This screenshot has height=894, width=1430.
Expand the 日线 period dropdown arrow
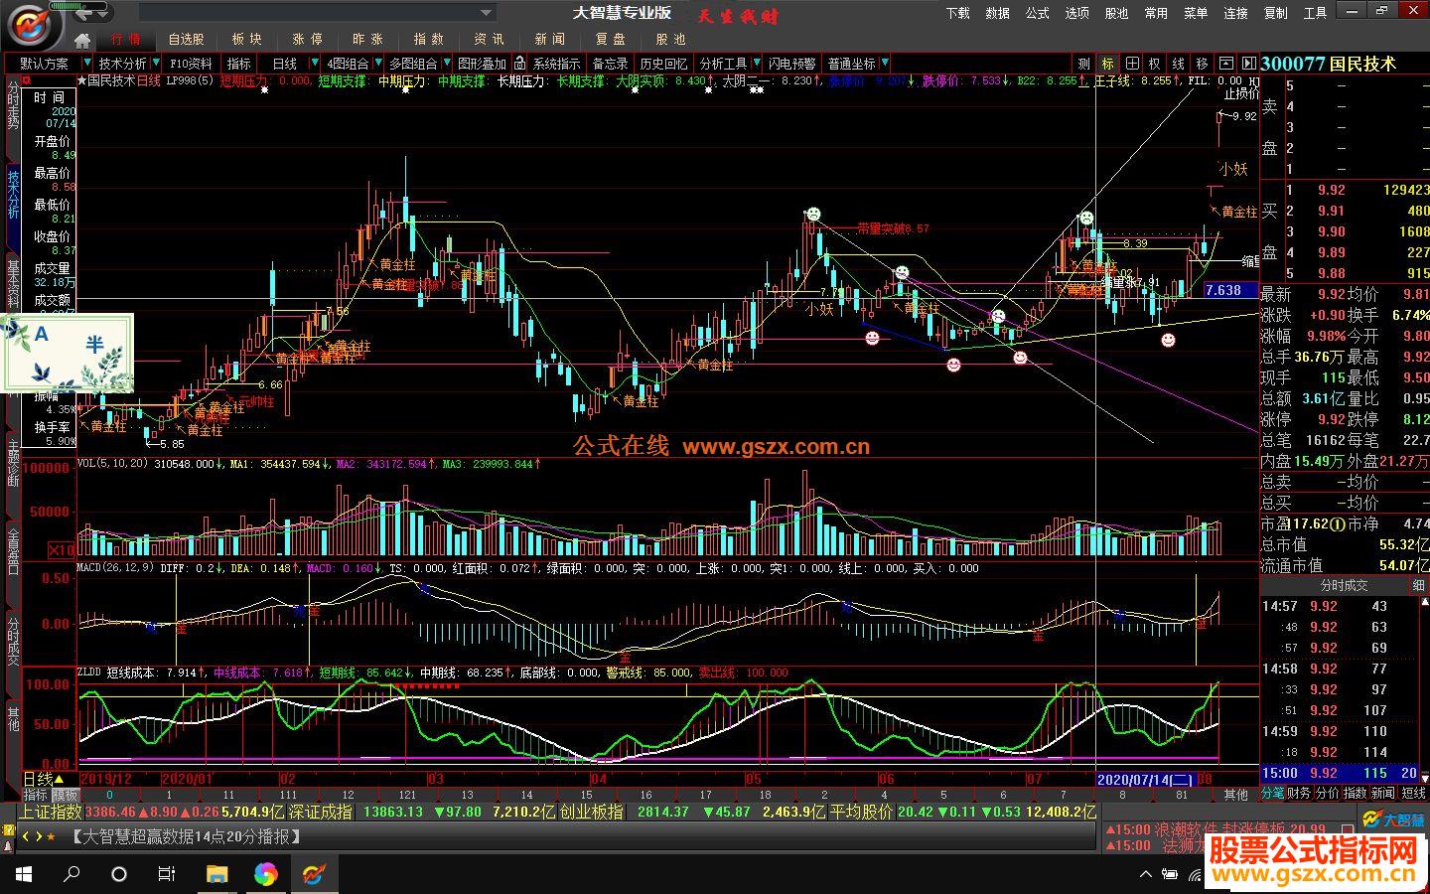click(315, 64)
